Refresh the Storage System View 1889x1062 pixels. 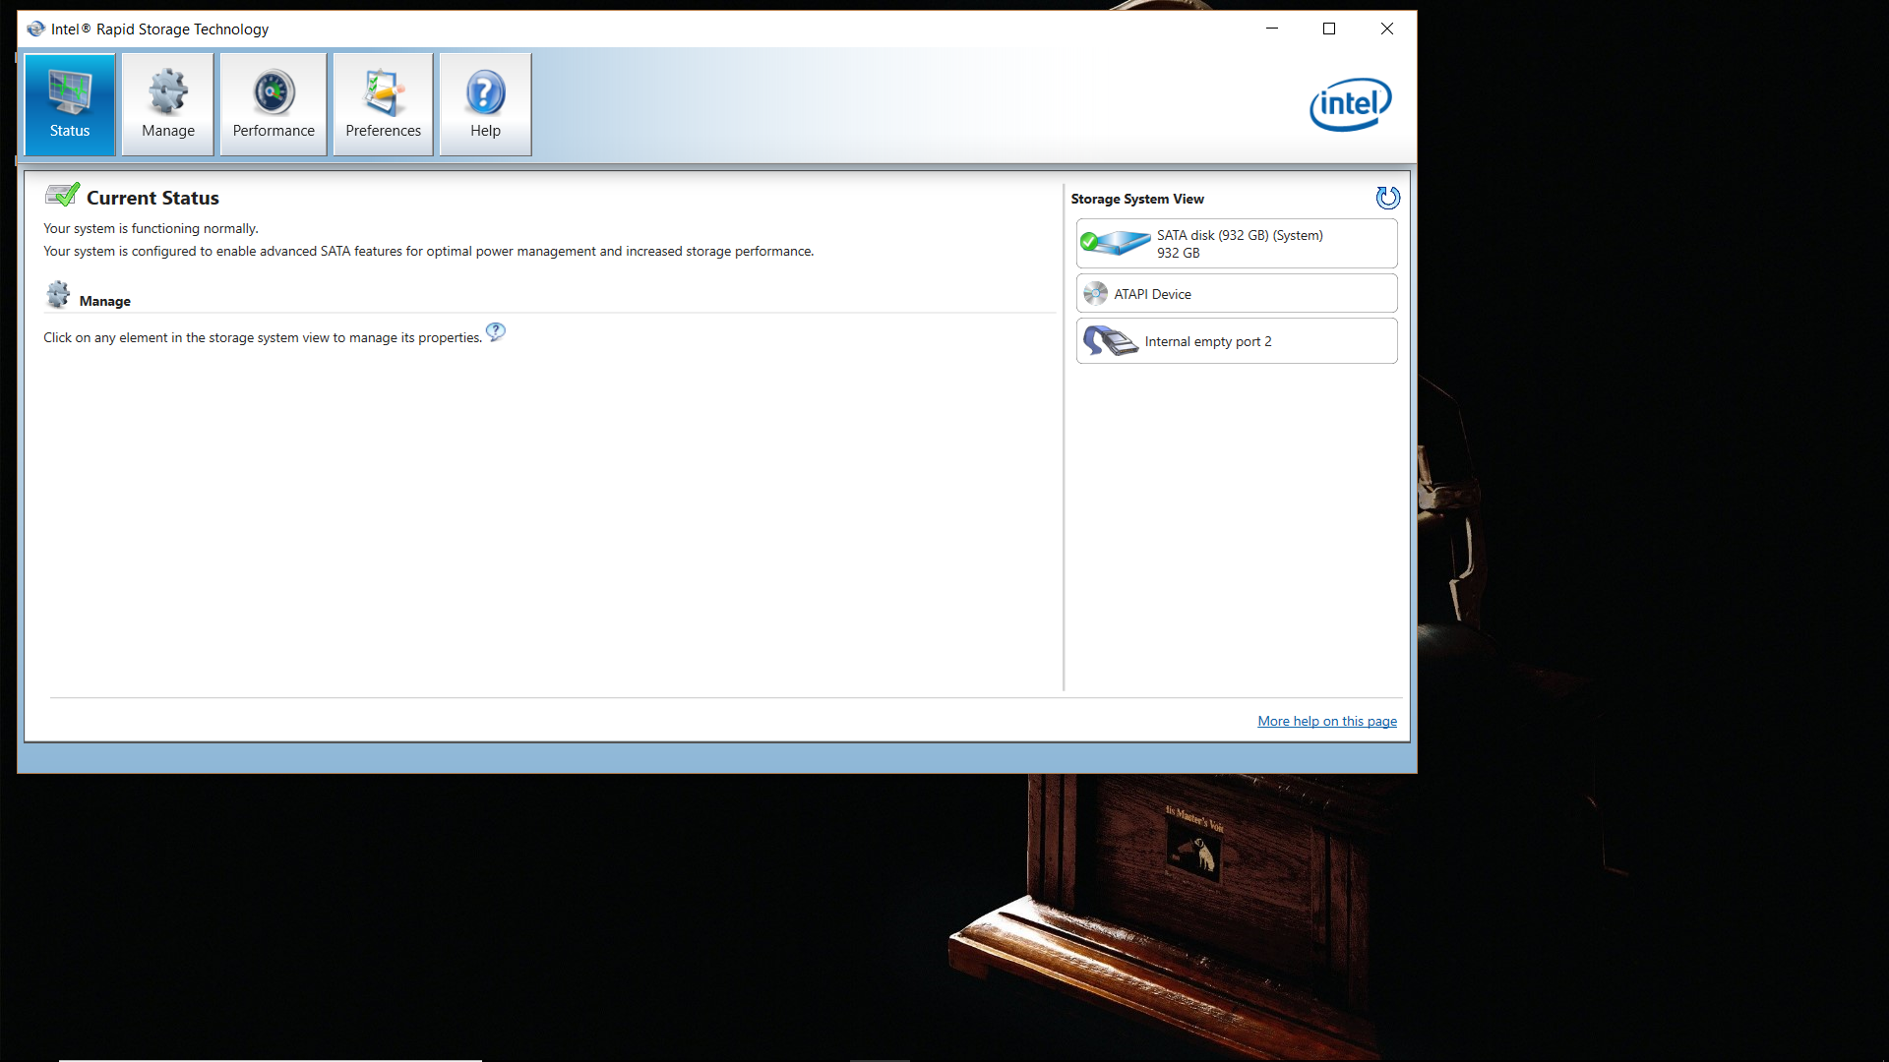[1387, 198]
